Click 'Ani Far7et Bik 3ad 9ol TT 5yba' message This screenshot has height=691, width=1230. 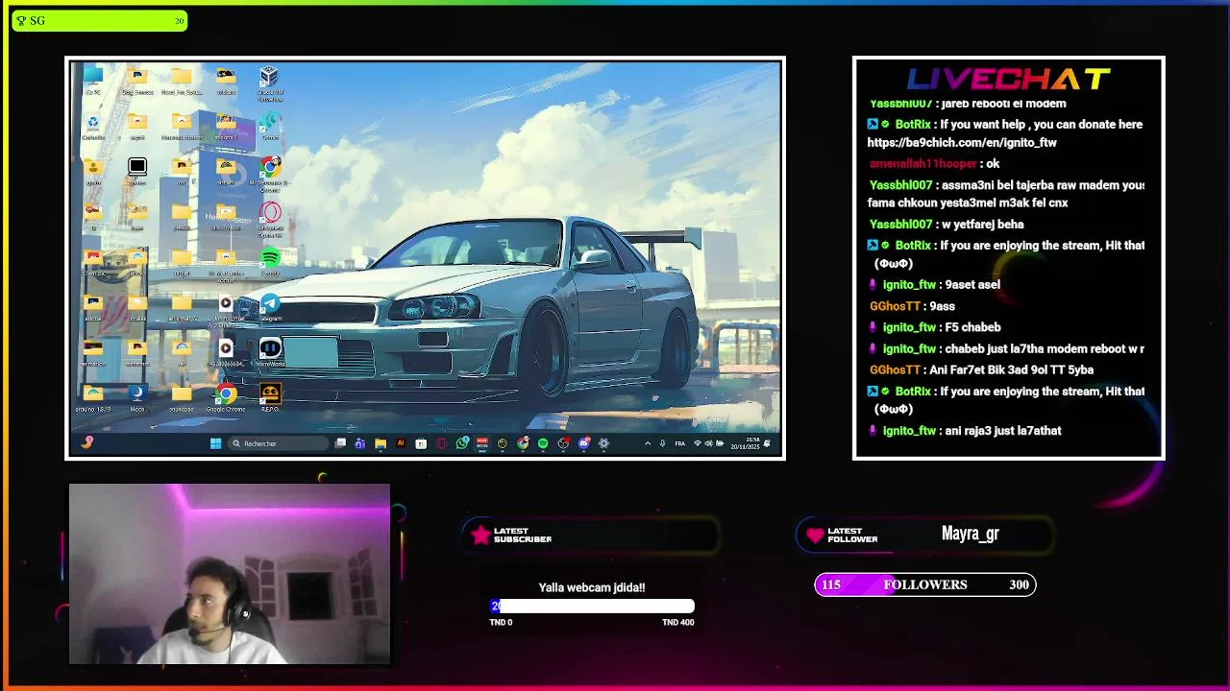1011,369
